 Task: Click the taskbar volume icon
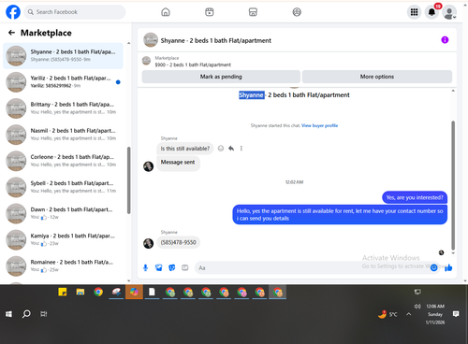coord(417,307)
